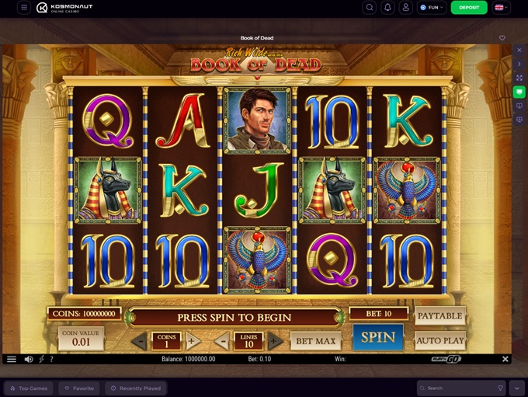Screen dimensions: 528x397
Task: Expand the bottom bar chevron
Action: [x=517, y=388]
